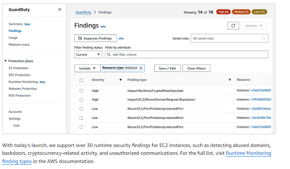Open Findings in the sidebar
The image size is (290, 169).
pyautogui.click(x=15, y=31)
